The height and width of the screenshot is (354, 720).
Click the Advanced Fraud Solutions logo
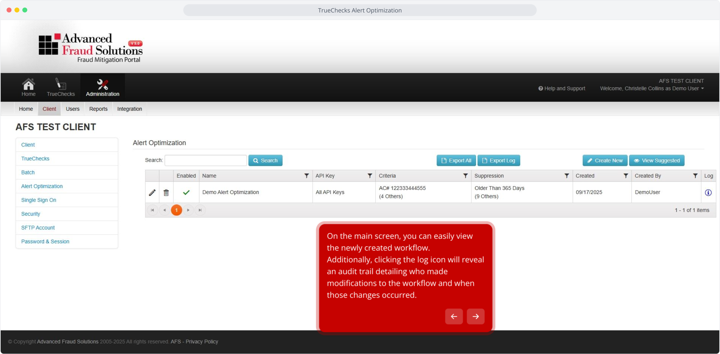91,48
